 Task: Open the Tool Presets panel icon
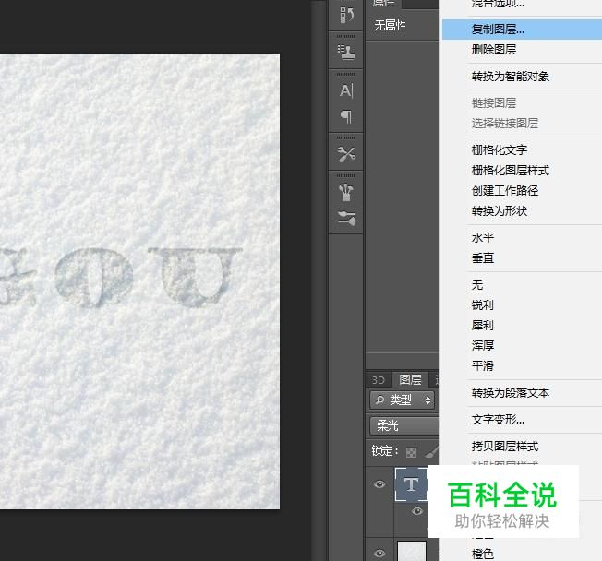346,154
